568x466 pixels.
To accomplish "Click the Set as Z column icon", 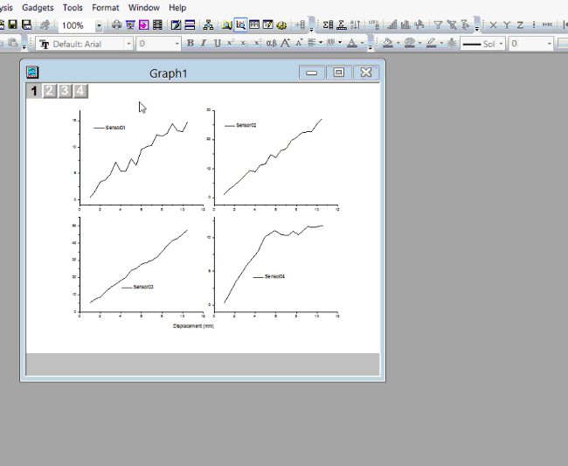I will (x=520, y=25).
